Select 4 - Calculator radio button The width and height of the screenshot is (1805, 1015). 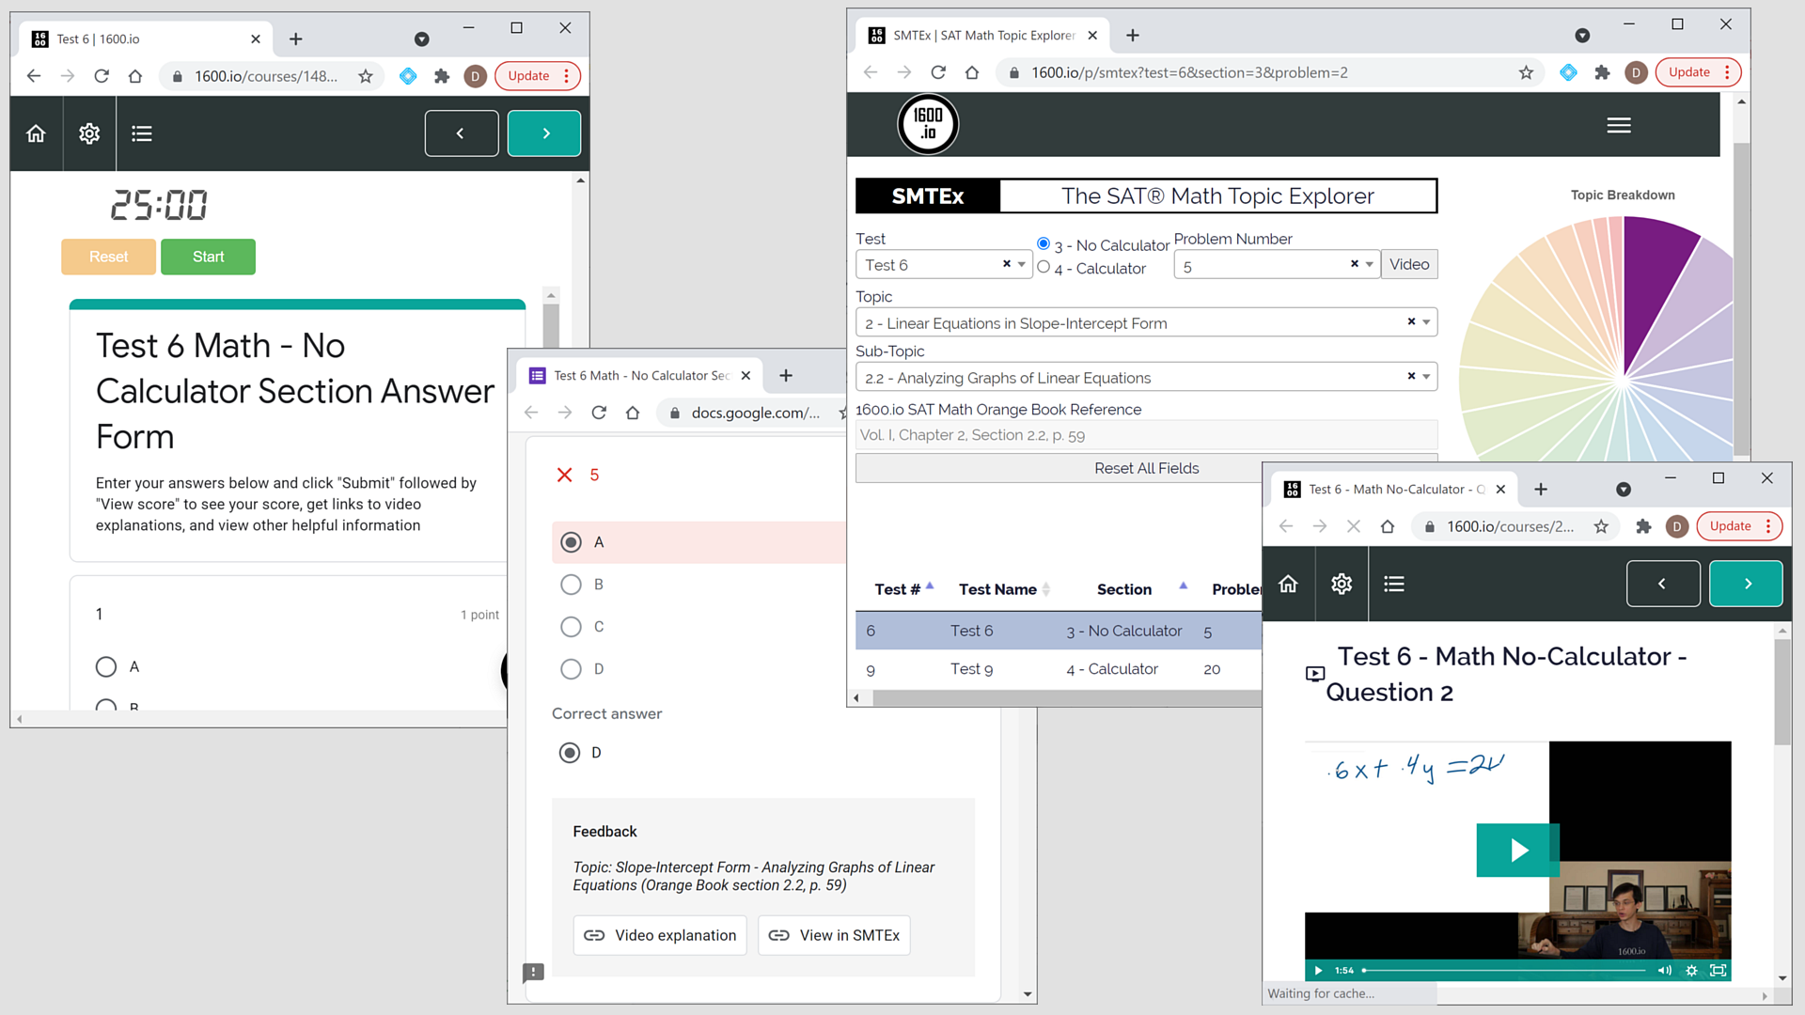pos(1044,267)
